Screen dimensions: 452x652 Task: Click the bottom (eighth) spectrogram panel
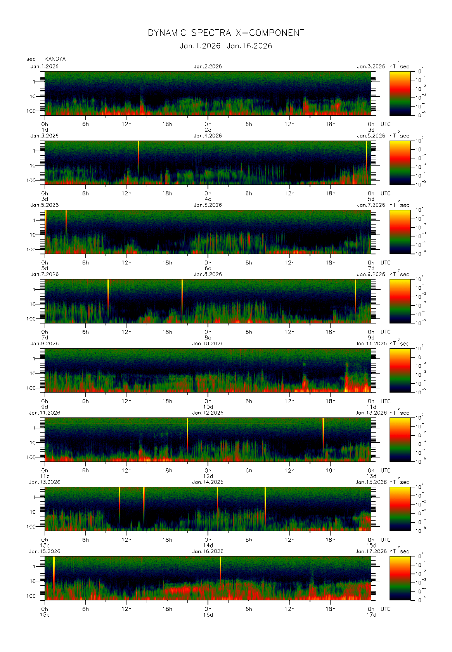(x=208, y=578)
